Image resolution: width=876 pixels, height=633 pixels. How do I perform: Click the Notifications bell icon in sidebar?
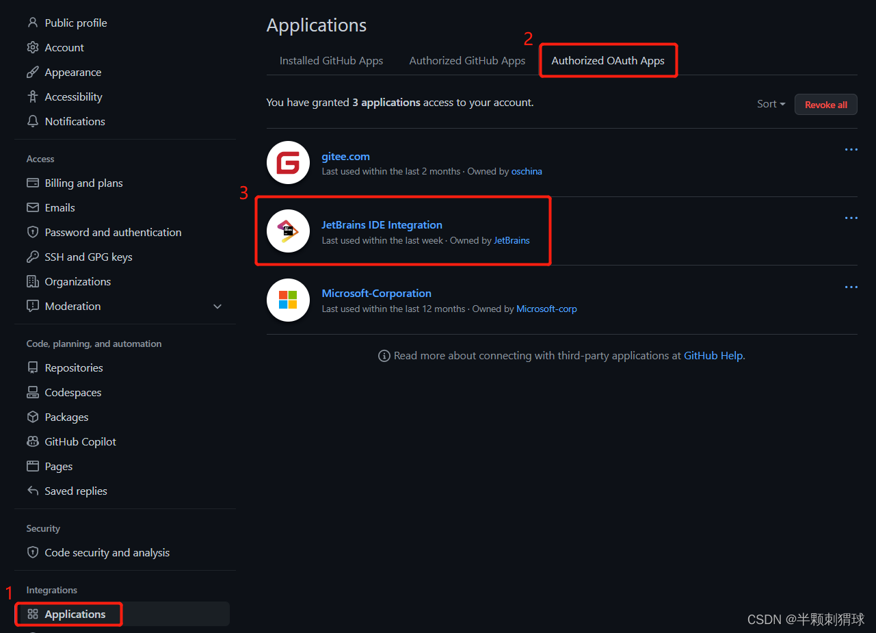point(32,121)
